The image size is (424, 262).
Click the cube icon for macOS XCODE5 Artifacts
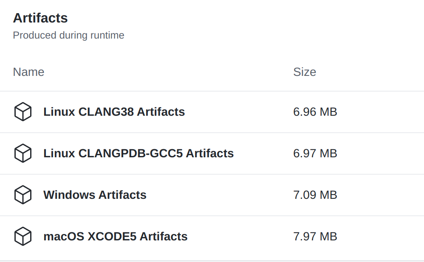point(23,237)
